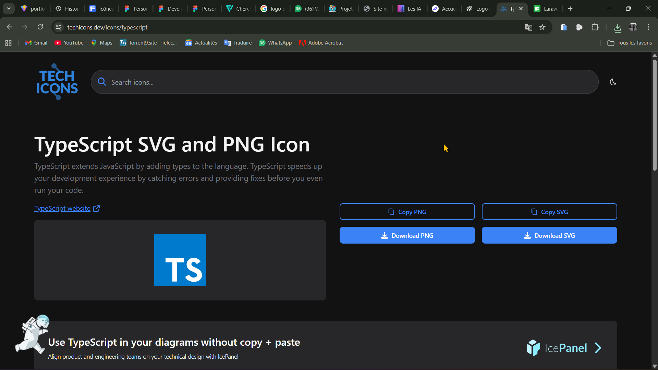Toggle dark mode moon icon
The image size is (658, 370).
613,82
